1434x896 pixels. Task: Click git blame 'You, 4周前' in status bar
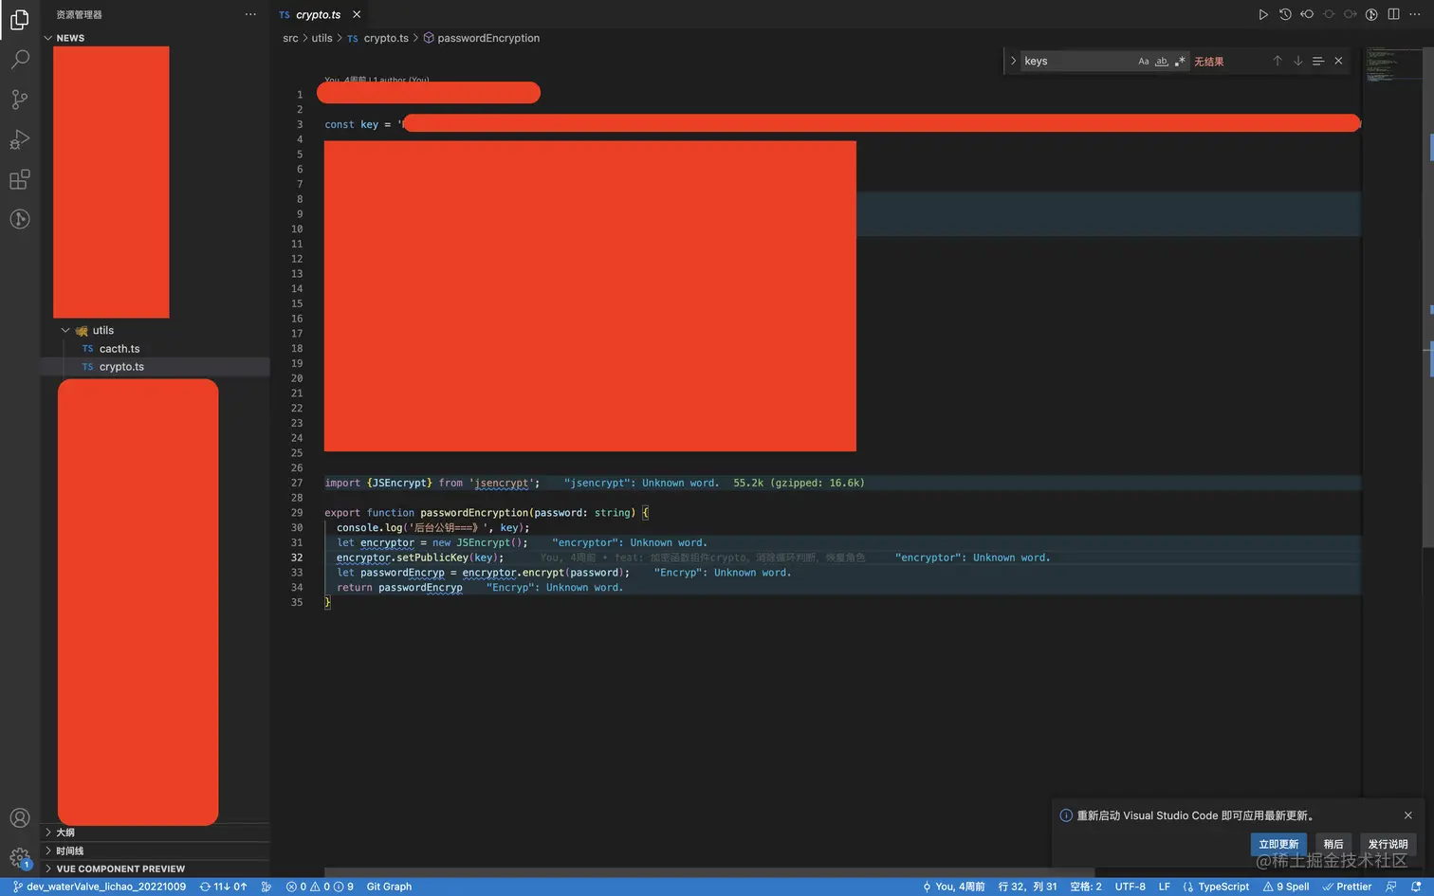tap(954, 887)
